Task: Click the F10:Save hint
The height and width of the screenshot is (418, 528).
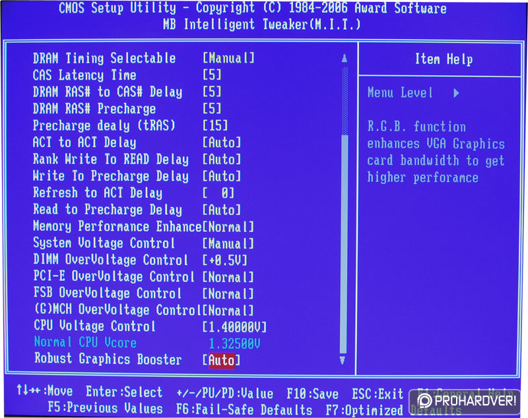Action: pyautogui.click(x=312, y=394)
